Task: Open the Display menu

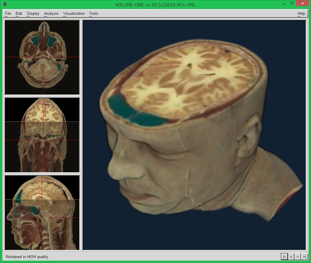Action: [x=33, y=13]
